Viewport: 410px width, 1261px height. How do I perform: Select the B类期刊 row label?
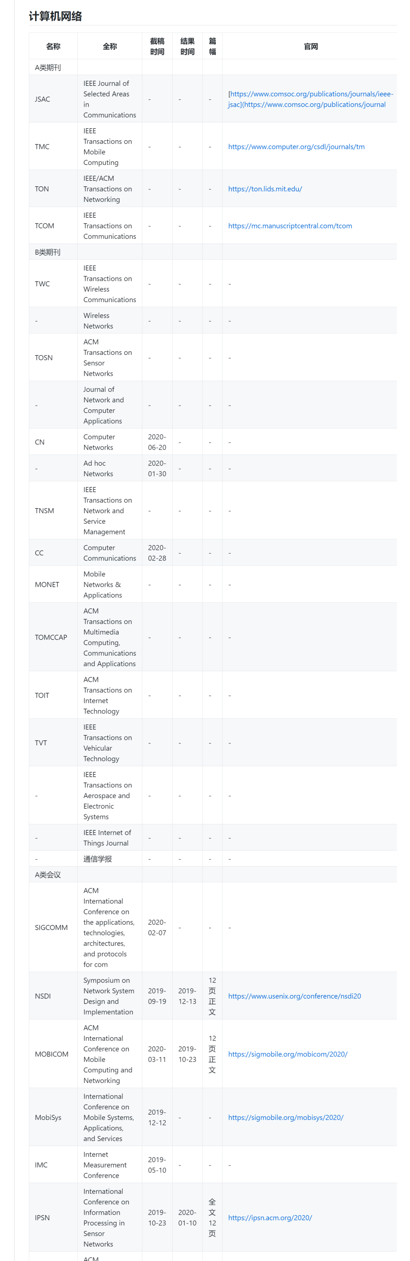(x=47, y=252)
